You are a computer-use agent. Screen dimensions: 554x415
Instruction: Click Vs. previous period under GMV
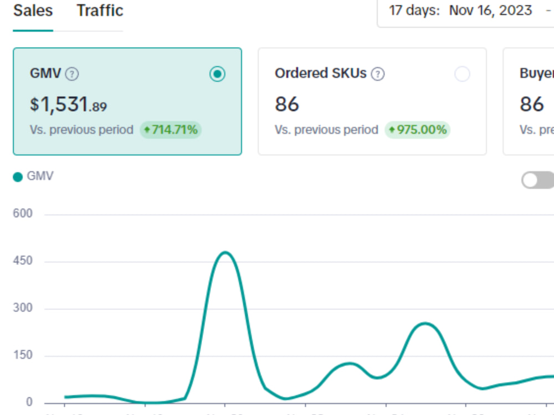[81, 130]
